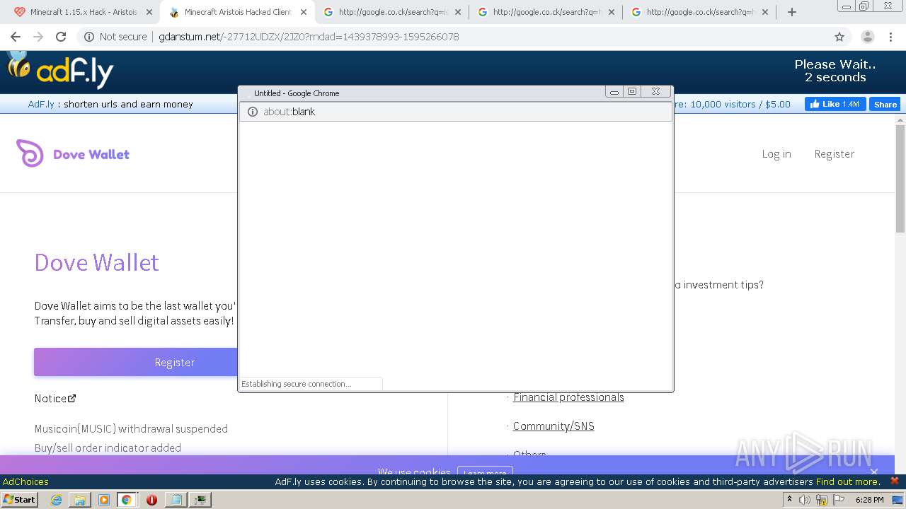
Task: Open the Notice external link icon
Action: [x=71, y=399]
